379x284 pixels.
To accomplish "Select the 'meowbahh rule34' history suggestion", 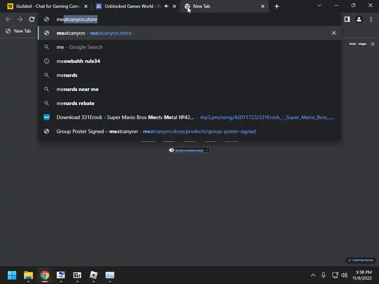I will pyautogui.click(x=189, y=61).
